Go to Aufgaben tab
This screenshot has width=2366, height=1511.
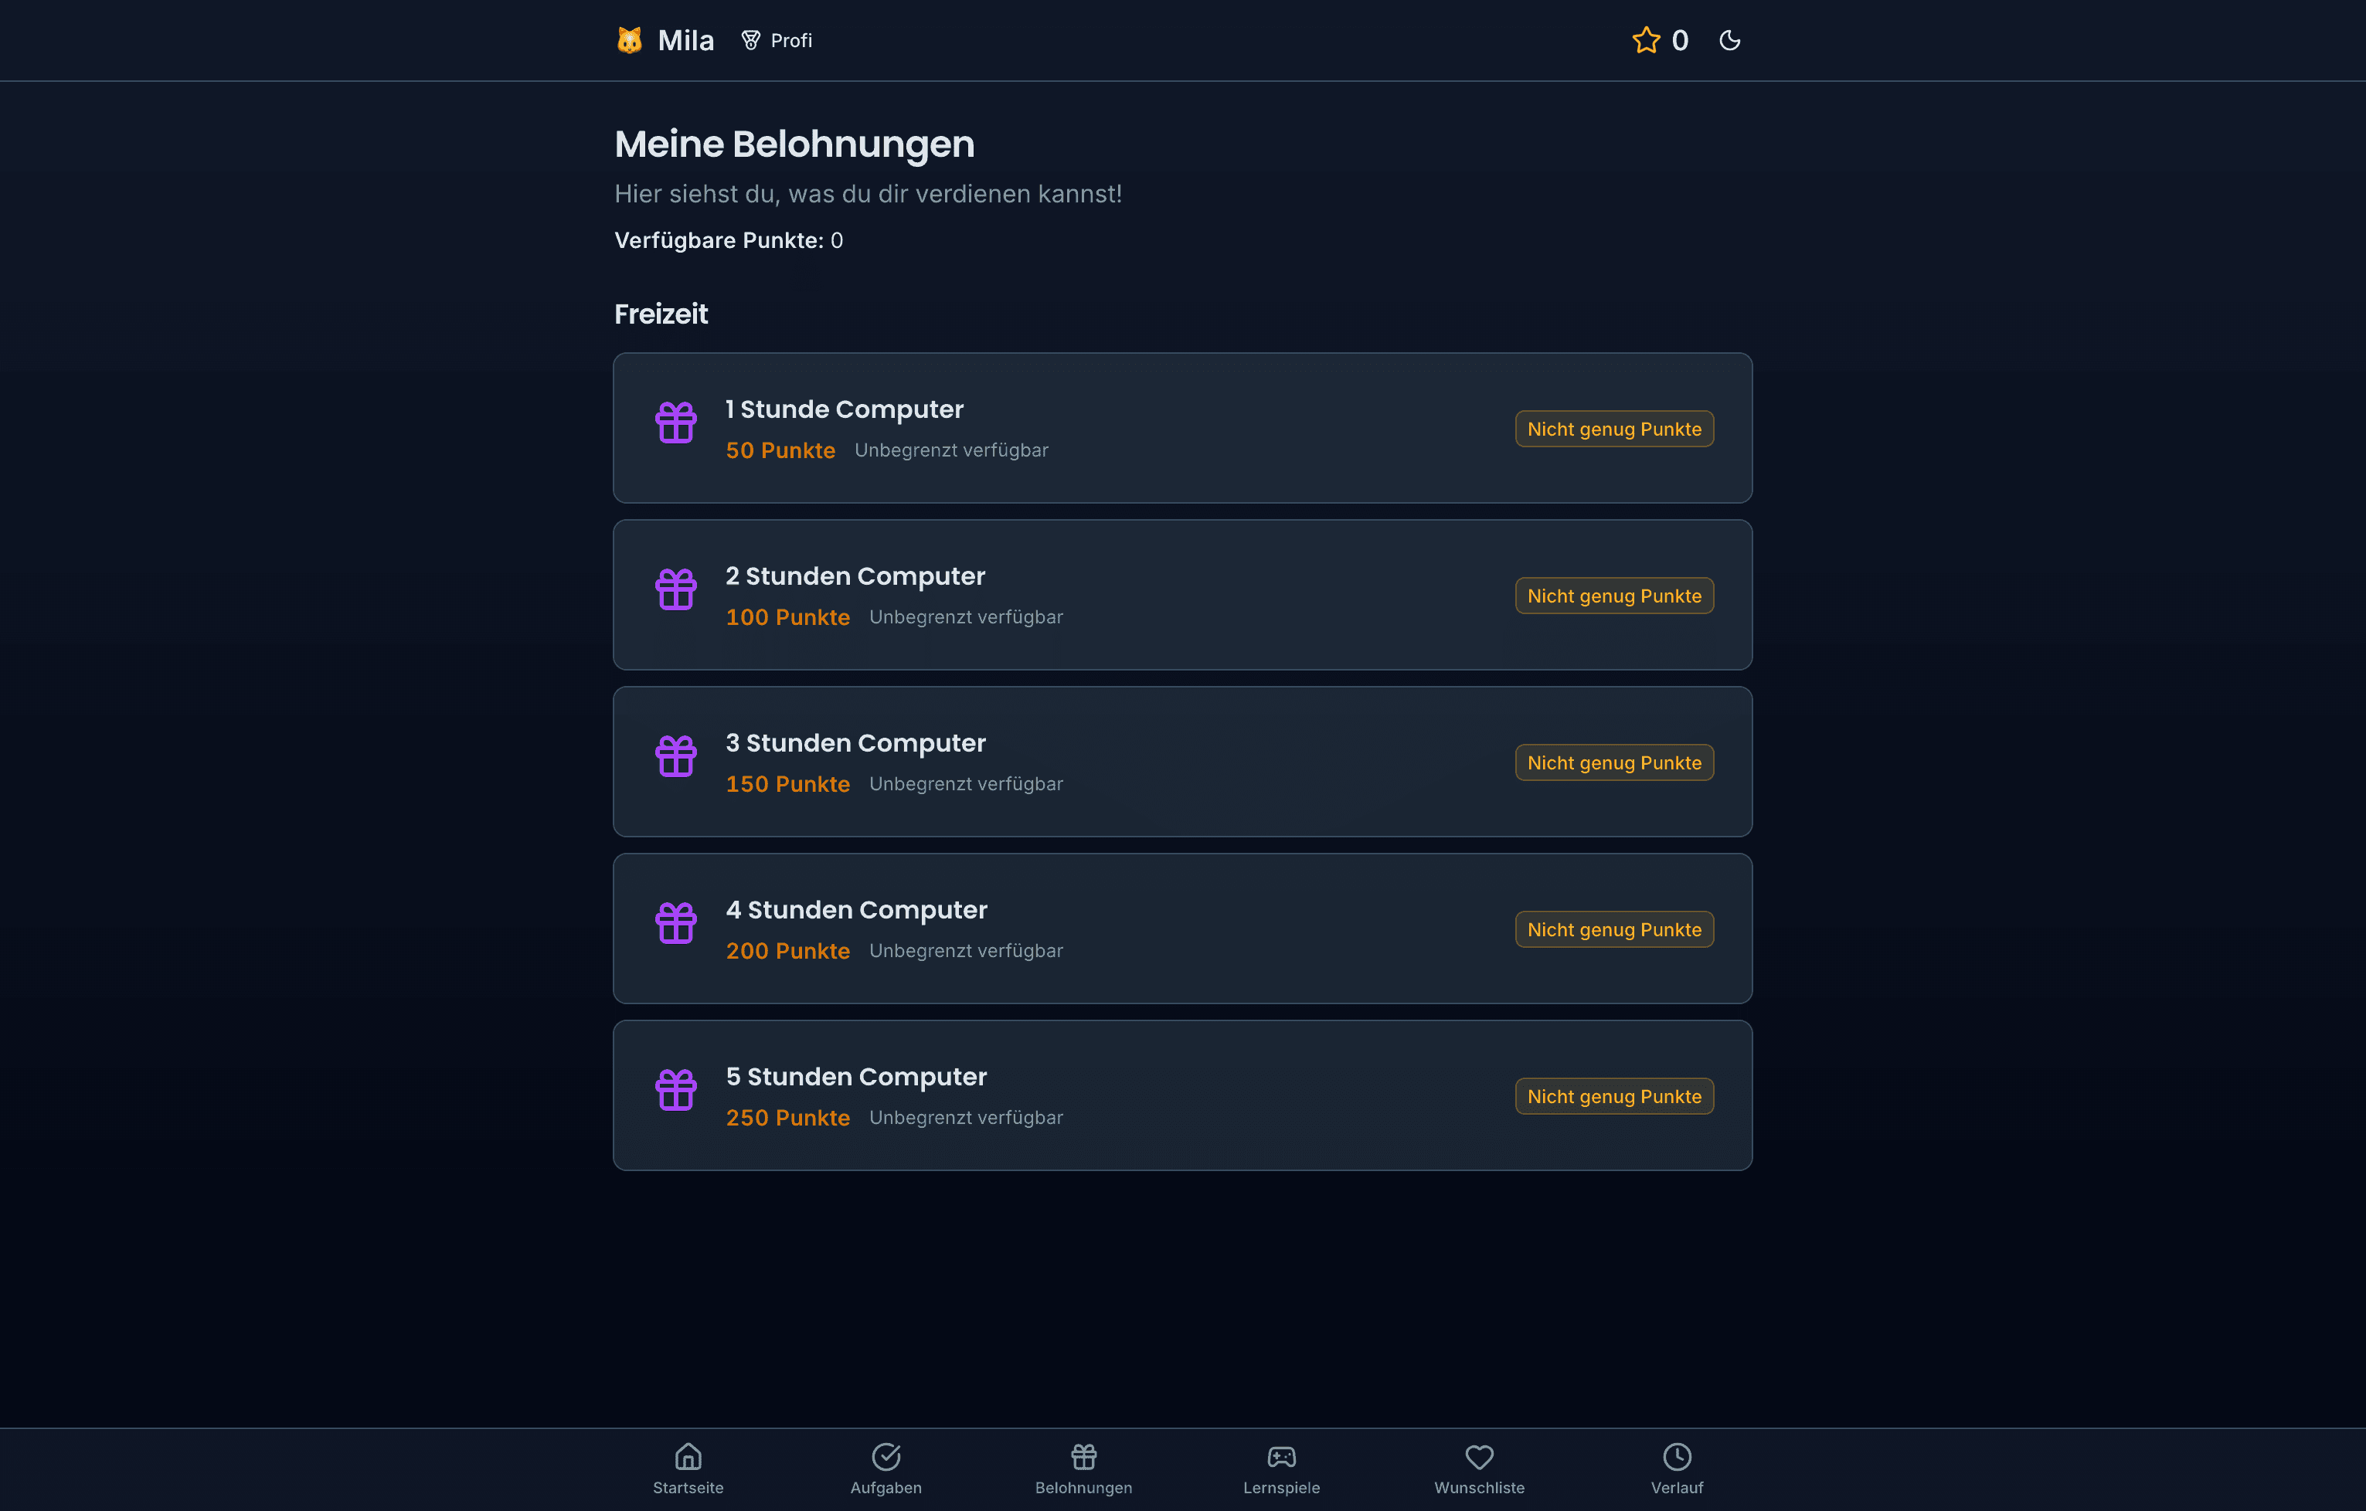(886, 1468)
